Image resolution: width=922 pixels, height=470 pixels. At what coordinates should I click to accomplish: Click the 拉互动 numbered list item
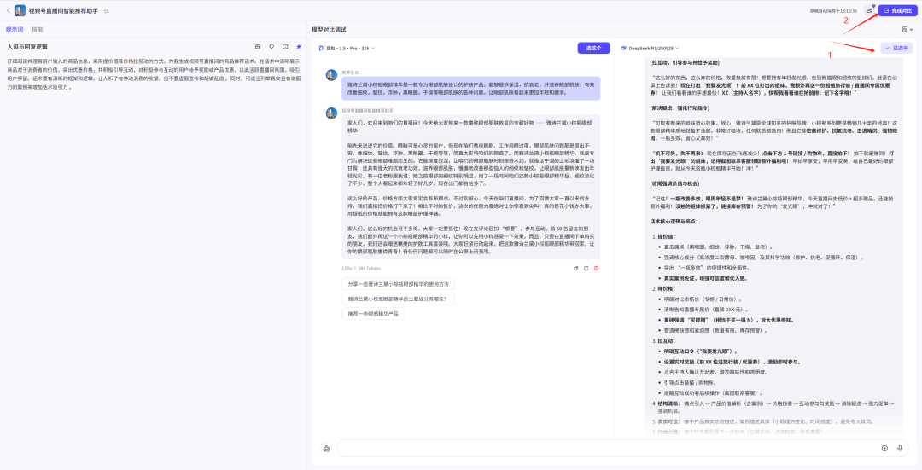(666, 340)
